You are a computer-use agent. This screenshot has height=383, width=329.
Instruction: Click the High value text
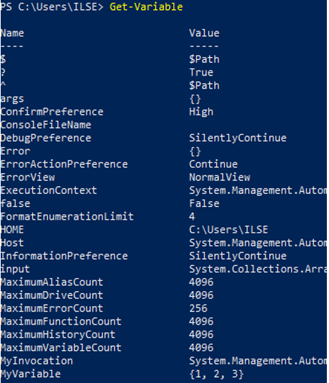tap(201, 112)
